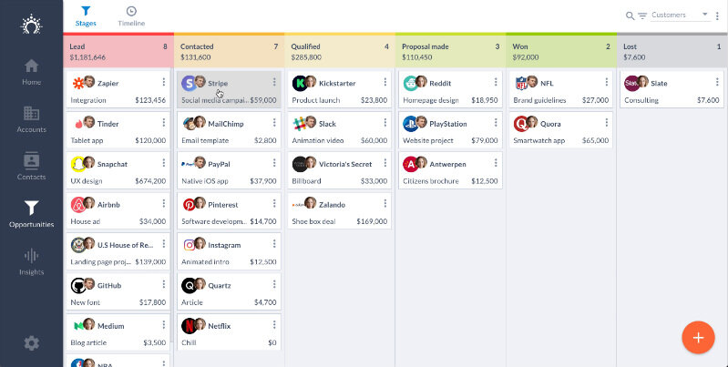Open settings gear in sidebar
The height and width of the screenshot is (367, 728).
coord(31,343)
